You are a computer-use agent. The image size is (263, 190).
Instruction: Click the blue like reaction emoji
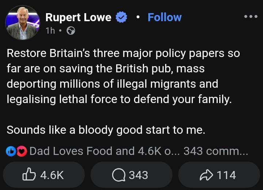pyautogui.click(x=11, y=151)
